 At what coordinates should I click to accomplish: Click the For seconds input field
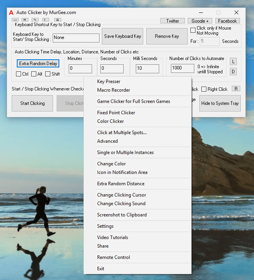click(210, 41)
